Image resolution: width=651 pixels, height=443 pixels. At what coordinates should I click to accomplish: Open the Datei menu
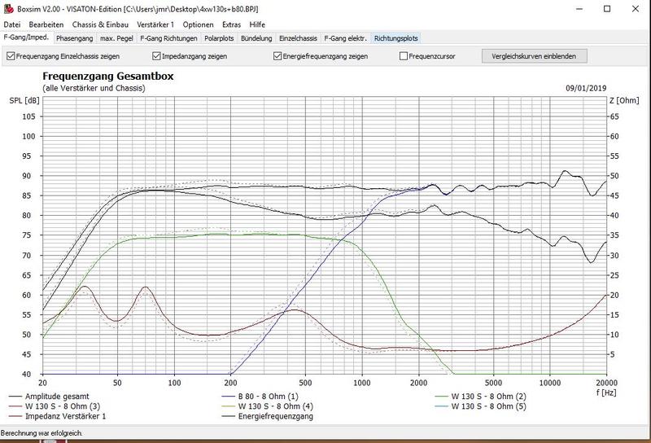12,25
